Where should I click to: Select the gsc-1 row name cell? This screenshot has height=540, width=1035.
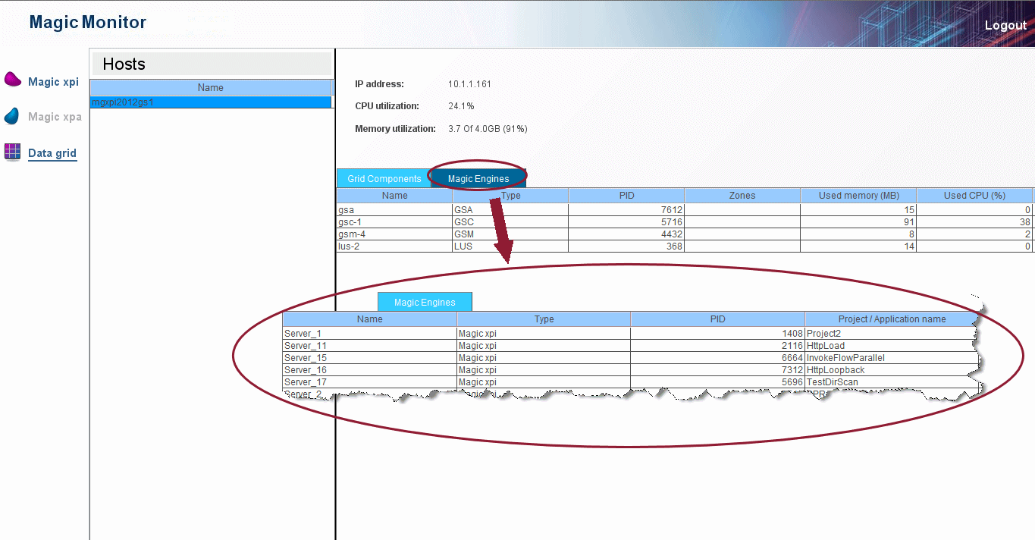point(394,221)
